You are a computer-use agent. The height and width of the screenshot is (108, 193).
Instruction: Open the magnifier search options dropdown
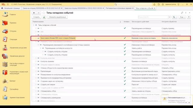point(175,17)
